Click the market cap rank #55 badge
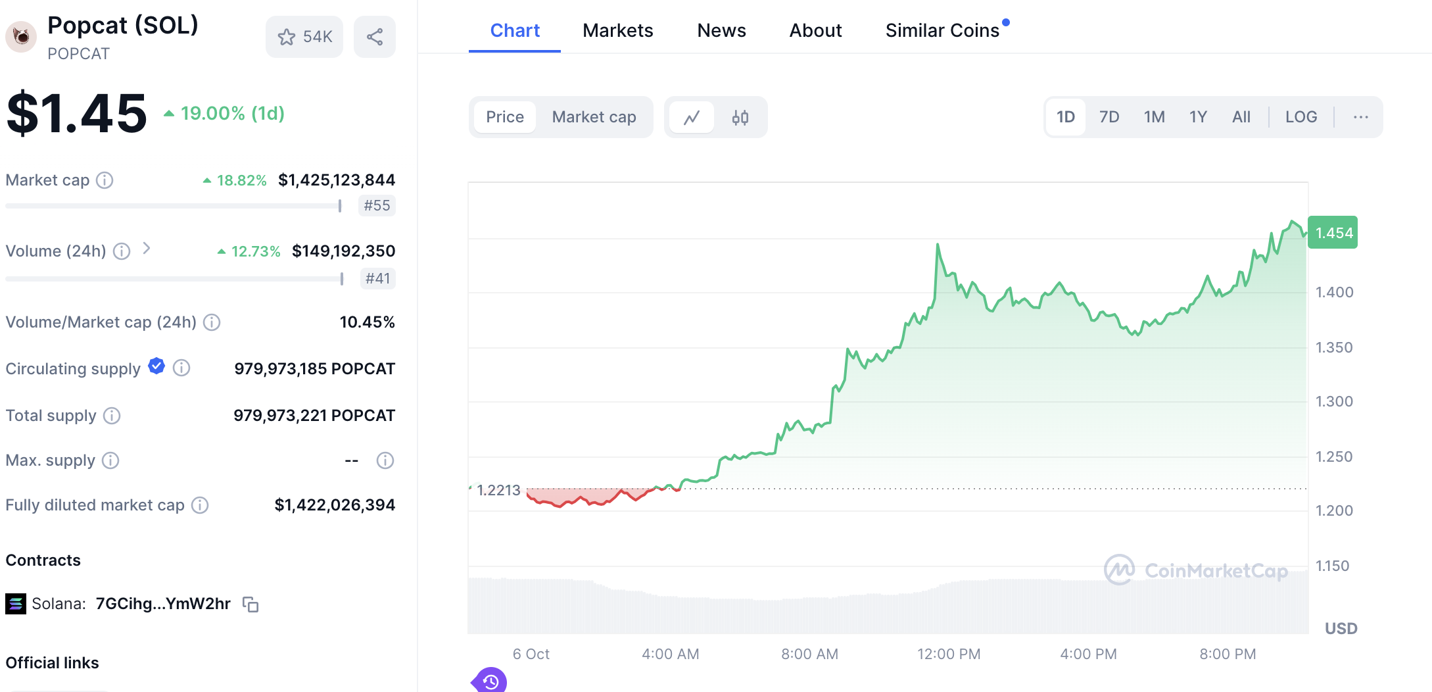The image size is (1432, 692). 377,206
